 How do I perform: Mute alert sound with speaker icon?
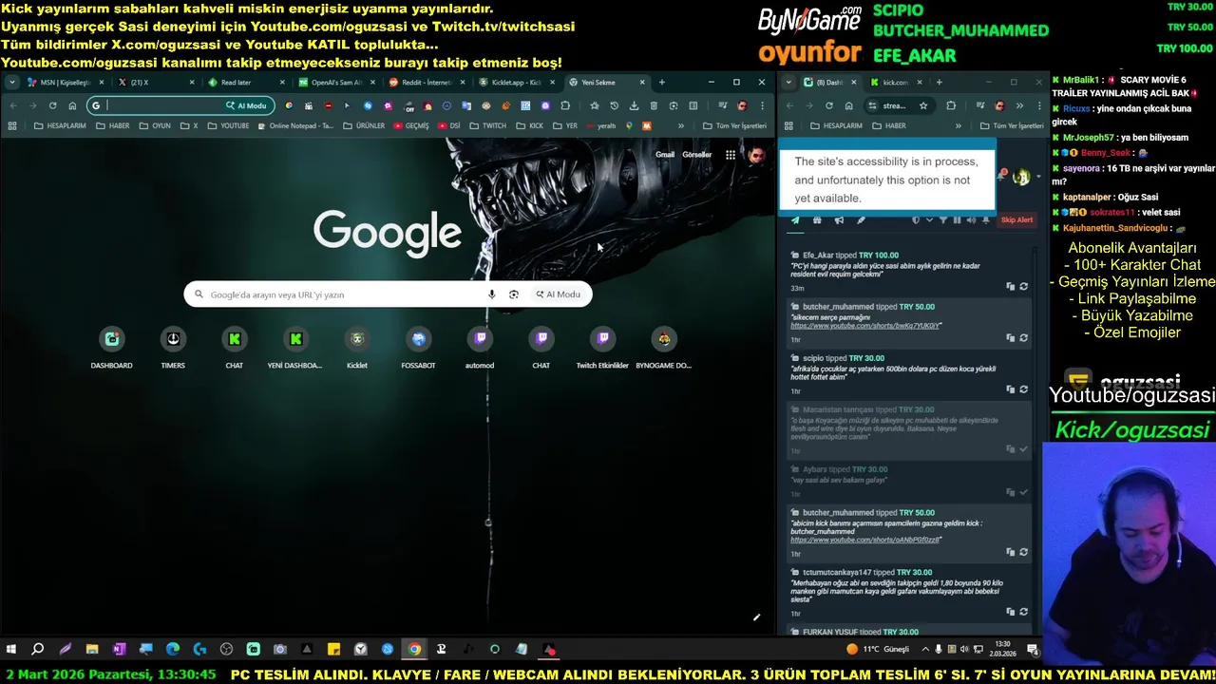[971, 220]
